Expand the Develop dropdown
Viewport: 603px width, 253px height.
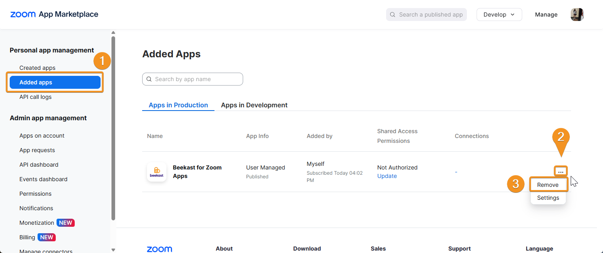click(x=499, y=15)
